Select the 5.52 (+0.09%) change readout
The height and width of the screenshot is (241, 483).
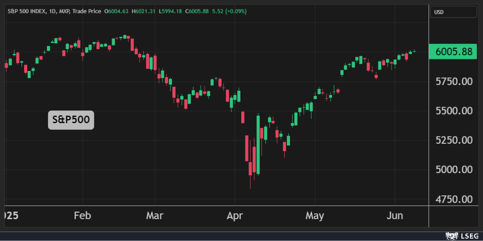[227, 11]
